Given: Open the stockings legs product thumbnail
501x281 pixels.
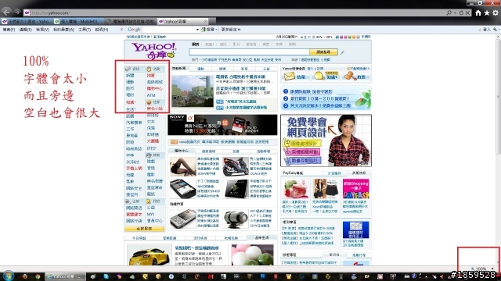Looking at the screenshot, I should pyautogui.click(x=182, y=166).
